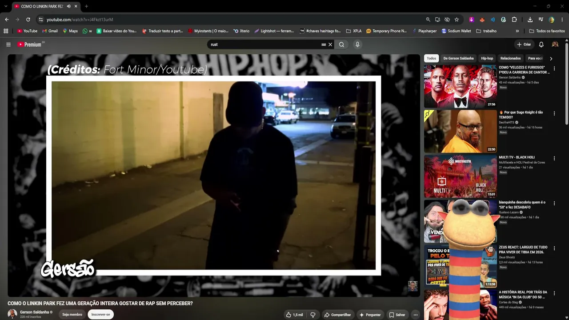The width and height of the screenshot is (569, 320).
Task: Open the Velozes e Furiosos video thumbnail
Action: tap(460, 86)
